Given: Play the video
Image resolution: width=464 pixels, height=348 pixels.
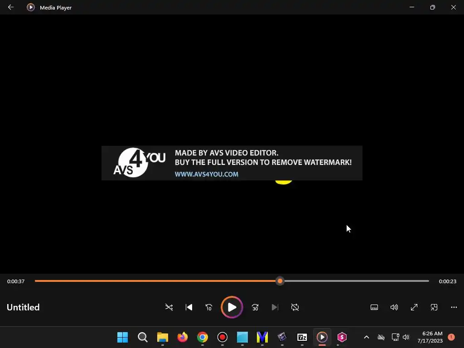Looking at the screenshot, I should click(x=232, y=307).
